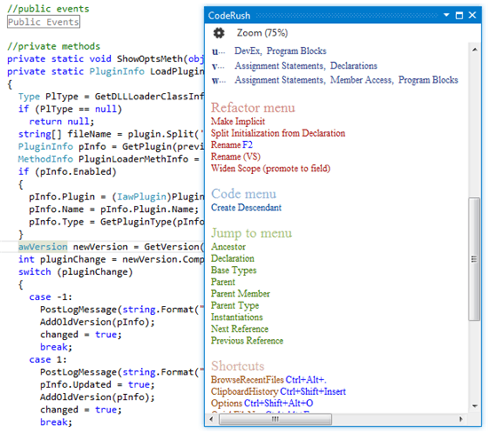Click the Zoom (75%) label

coord(263,33)
